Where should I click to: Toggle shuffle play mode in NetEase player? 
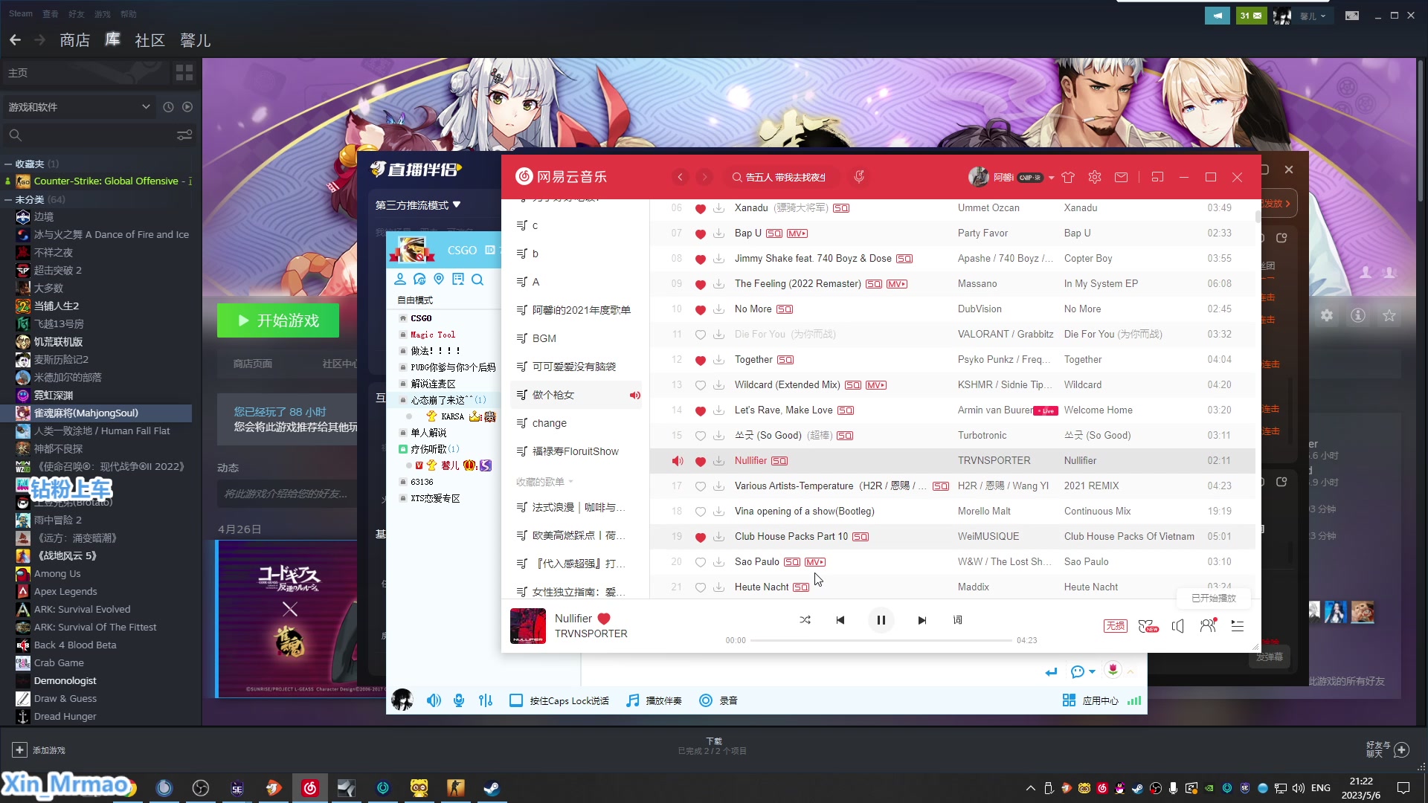(805, 620)
